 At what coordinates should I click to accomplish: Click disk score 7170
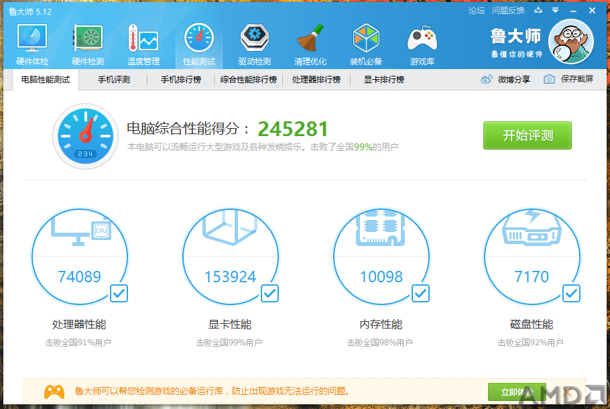(x=532, y=277)
